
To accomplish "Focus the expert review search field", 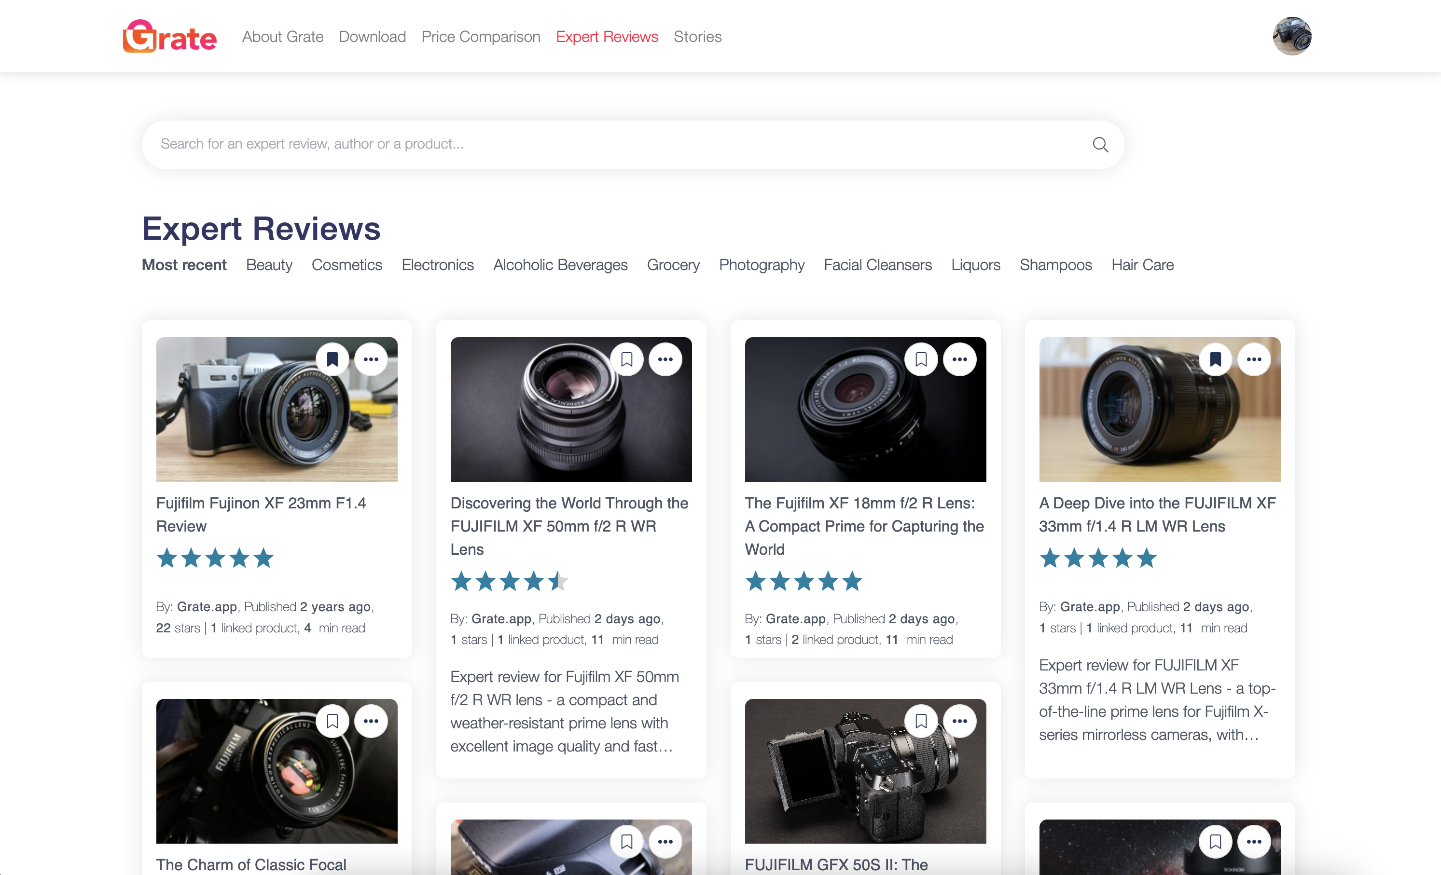I will (633, 144).
